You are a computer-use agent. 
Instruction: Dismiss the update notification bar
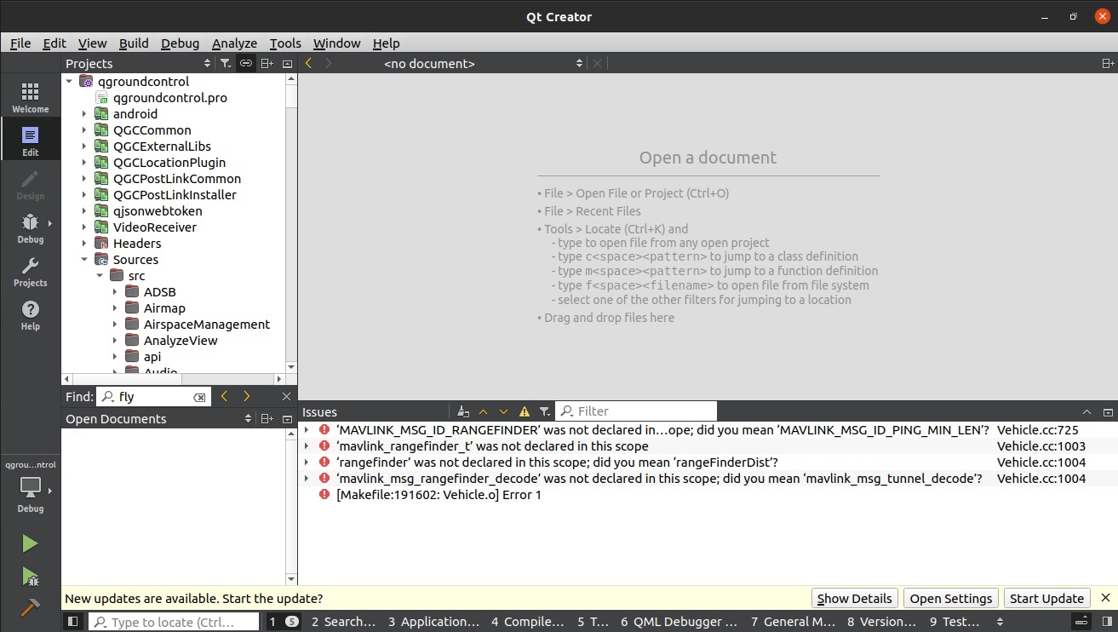pyautogui.click(x=1105, y=598)
